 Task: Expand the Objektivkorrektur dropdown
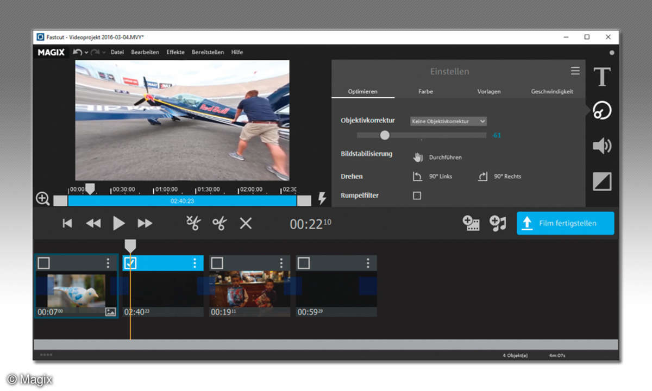(448, 121)
